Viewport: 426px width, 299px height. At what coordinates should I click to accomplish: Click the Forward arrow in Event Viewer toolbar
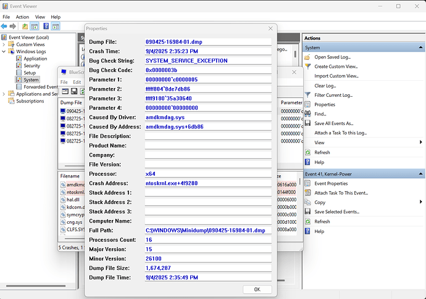coord(13,27)
